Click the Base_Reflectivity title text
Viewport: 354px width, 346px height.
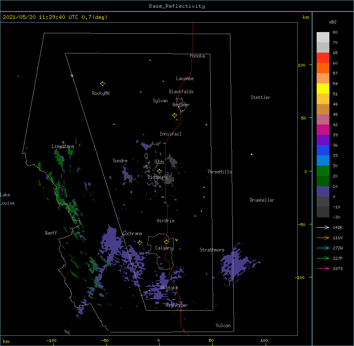tap(177, 6)
